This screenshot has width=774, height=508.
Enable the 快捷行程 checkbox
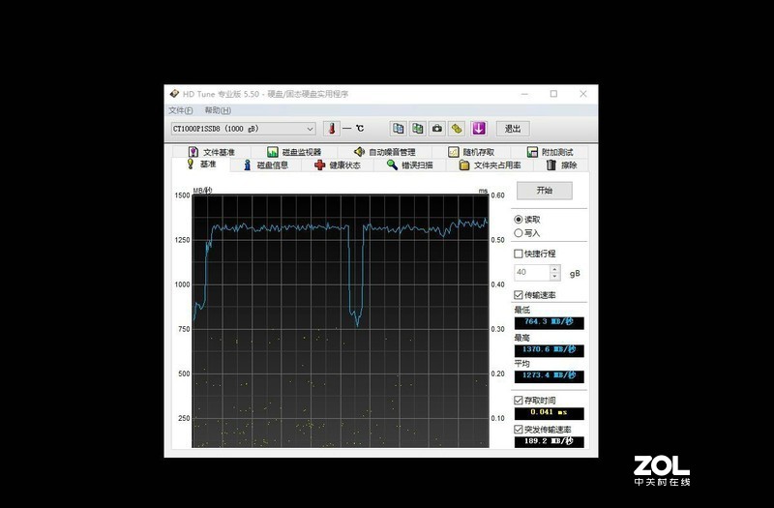(x=519, y=254)
